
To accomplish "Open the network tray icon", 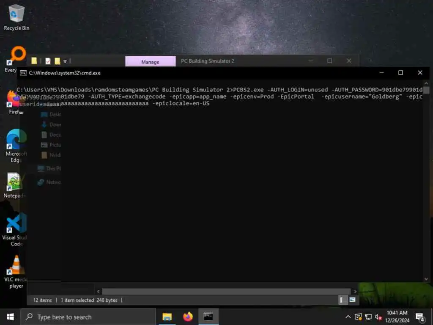I will [x=368, y=317].
